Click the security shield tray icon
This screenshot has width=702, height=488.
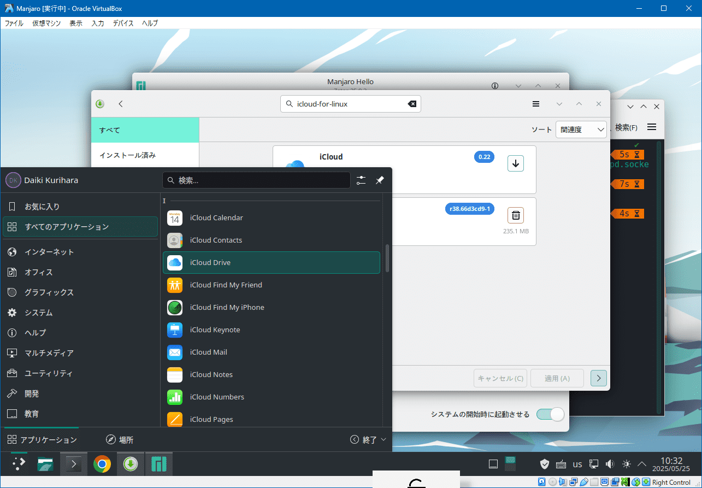point(545,464)
